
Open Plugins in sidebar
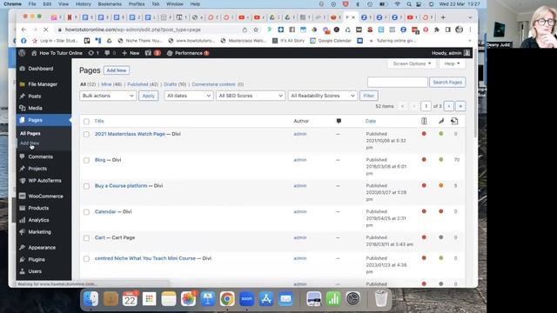[37, 260]
